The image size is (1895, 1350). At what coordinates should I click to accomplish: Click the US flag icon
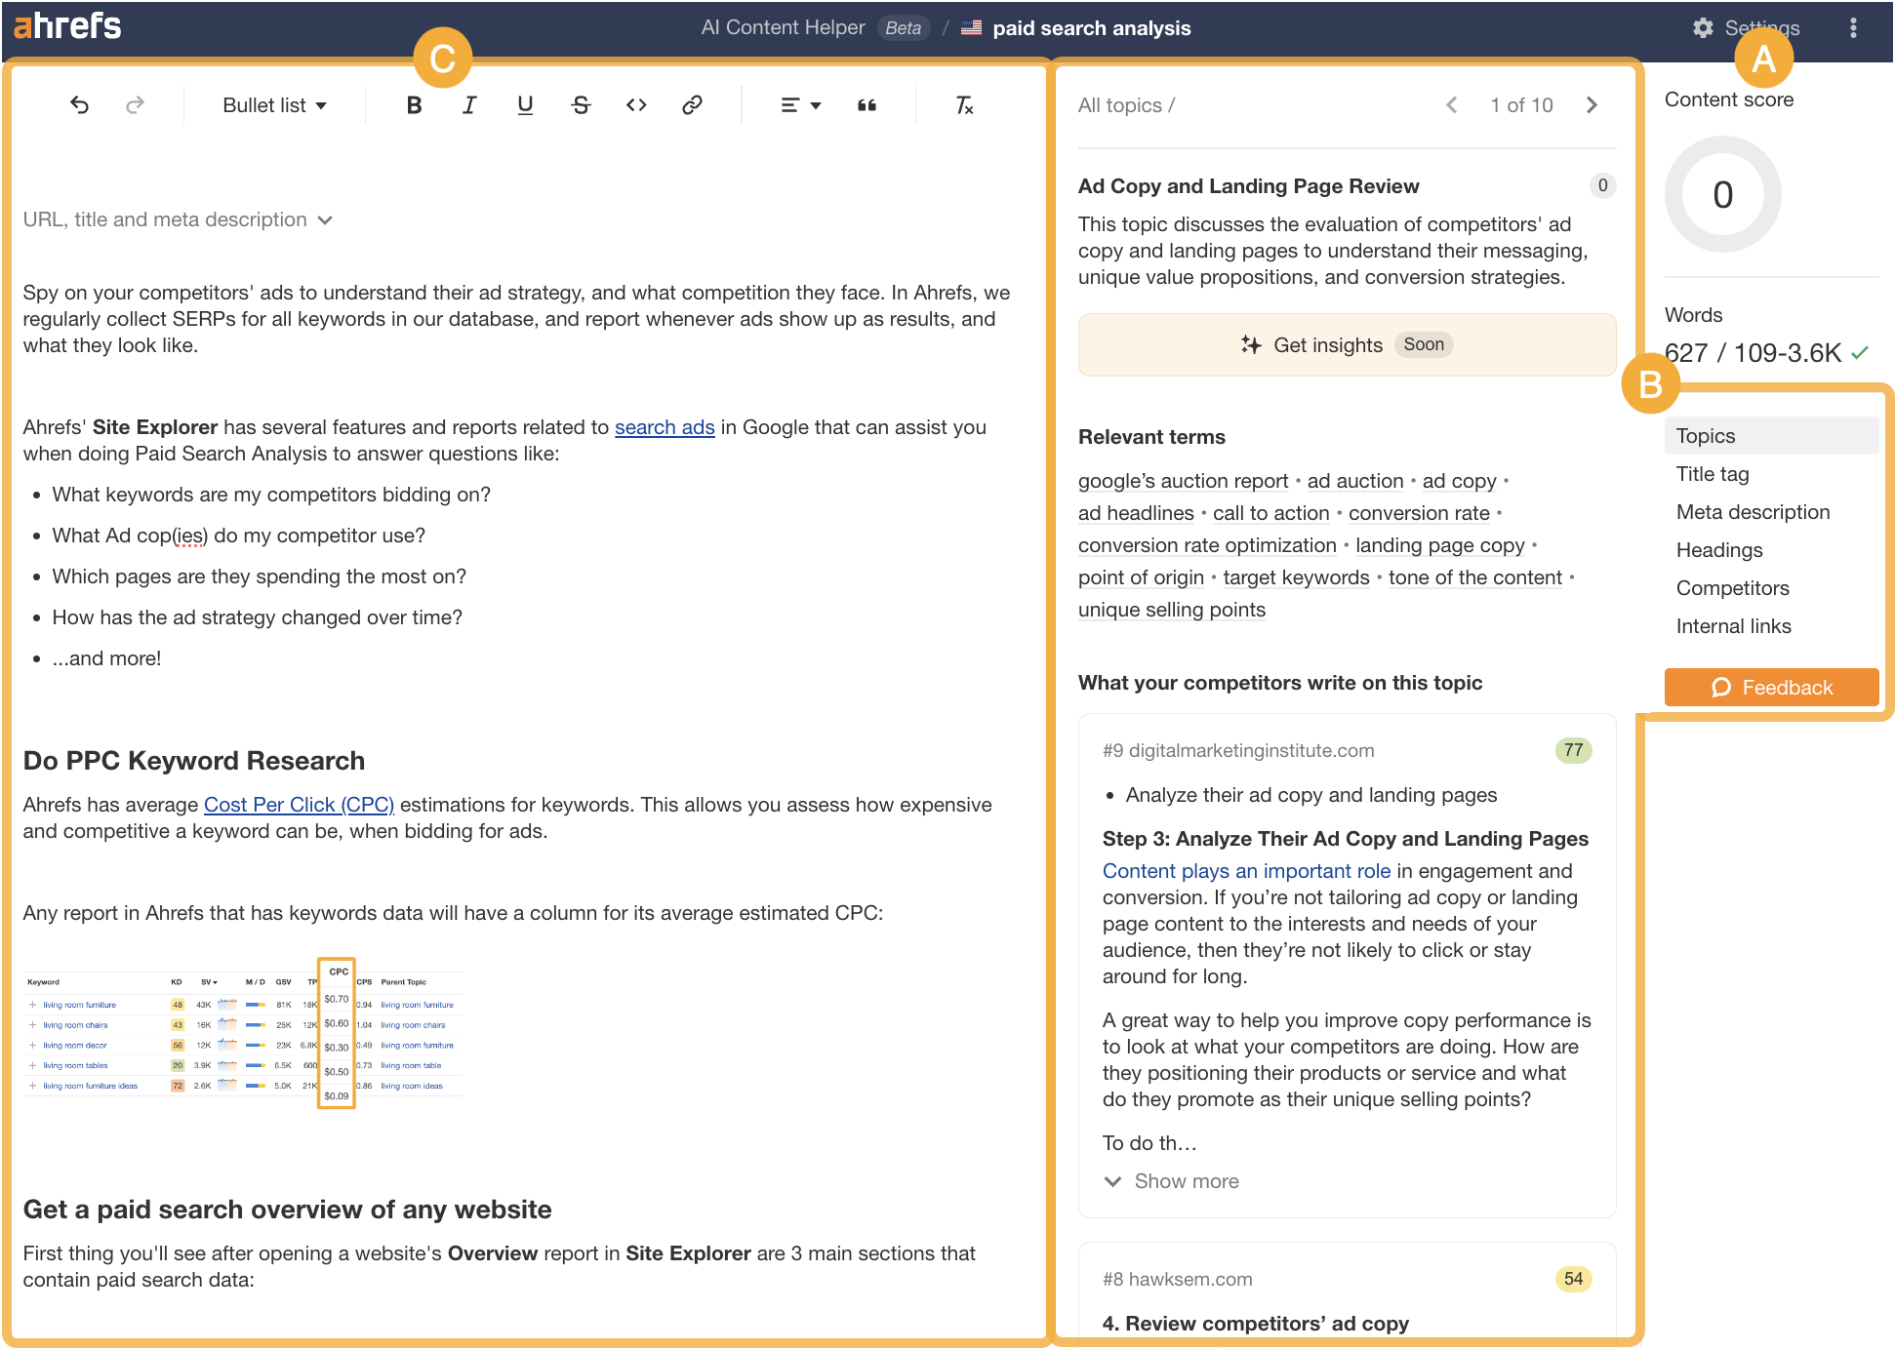click(971, 28)
